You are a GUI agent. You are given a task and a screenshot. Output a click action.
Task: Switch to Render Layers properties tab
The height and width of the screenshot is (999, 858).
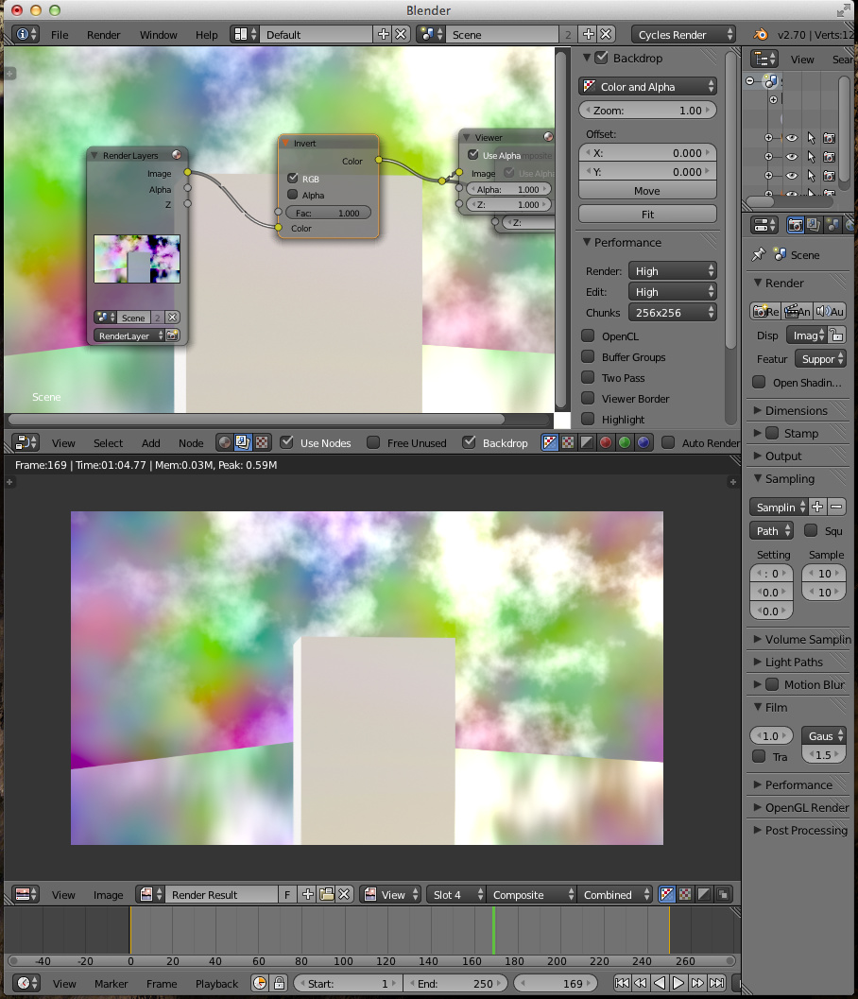(814, 225)
